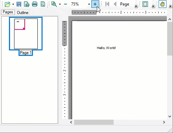Expand the hand tool toolbar overflow options

170,6
